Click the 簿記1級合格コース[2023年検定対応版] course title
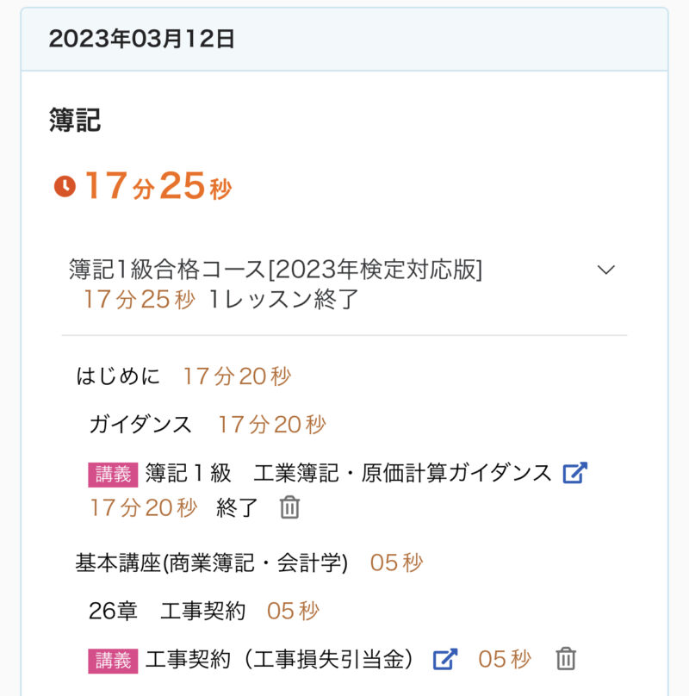Viewport: 689px width, 696px height. (276, 270)
